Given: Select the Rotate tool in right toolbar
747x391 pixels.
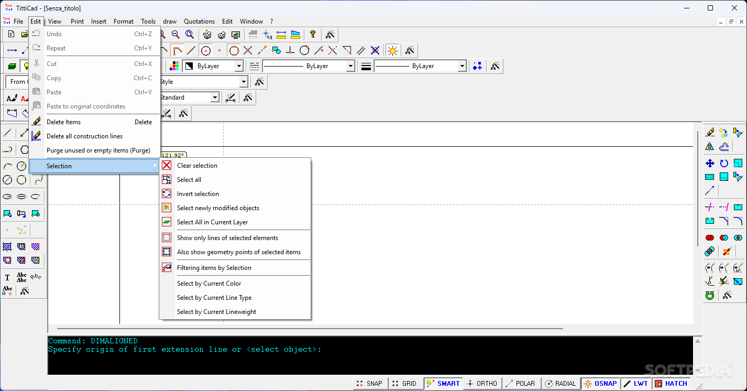Looking at the screenshot, I should (724, 163).
